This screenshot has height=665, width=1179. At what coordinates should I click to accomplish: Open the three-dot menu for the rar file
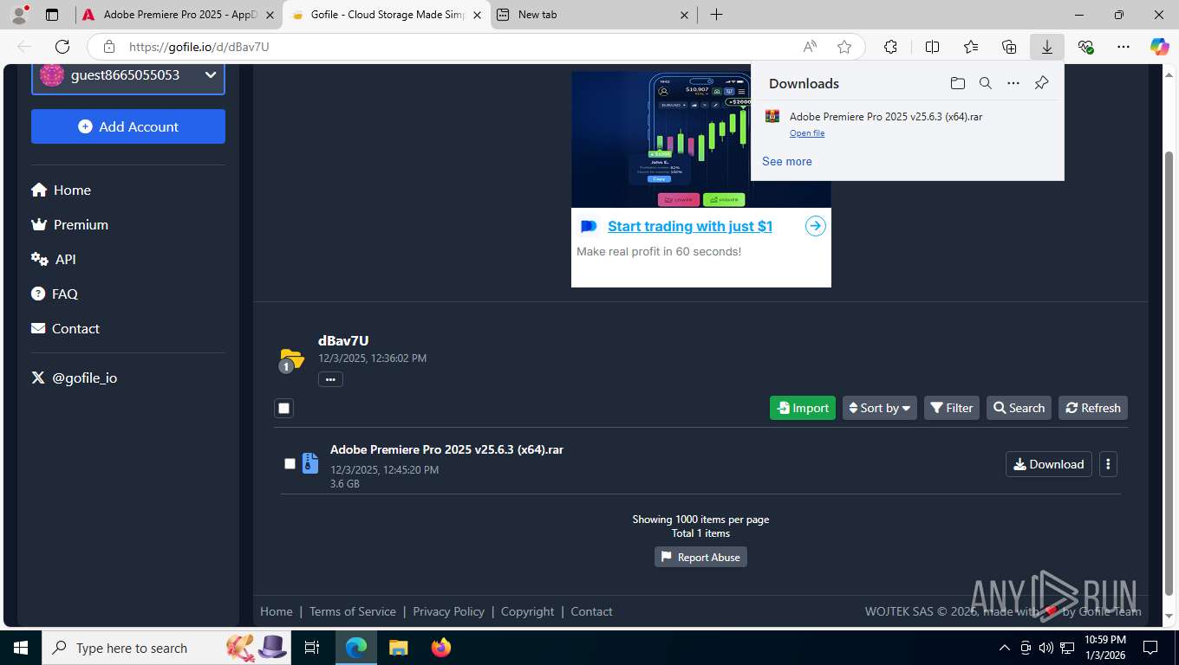point(1108,464)
